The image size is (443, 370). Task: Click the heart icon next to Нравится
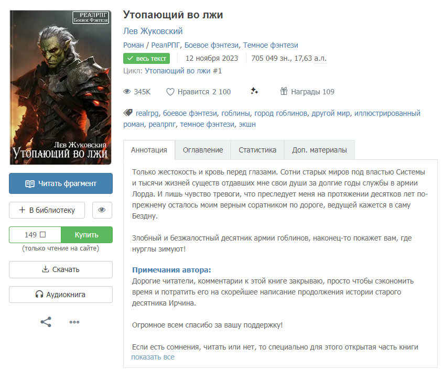click(170, 92)
